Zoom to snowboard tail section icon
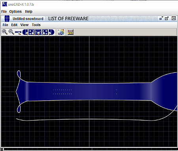Viewport: 178px width, 151px height. pyautogui.click(x=26, y=32)
